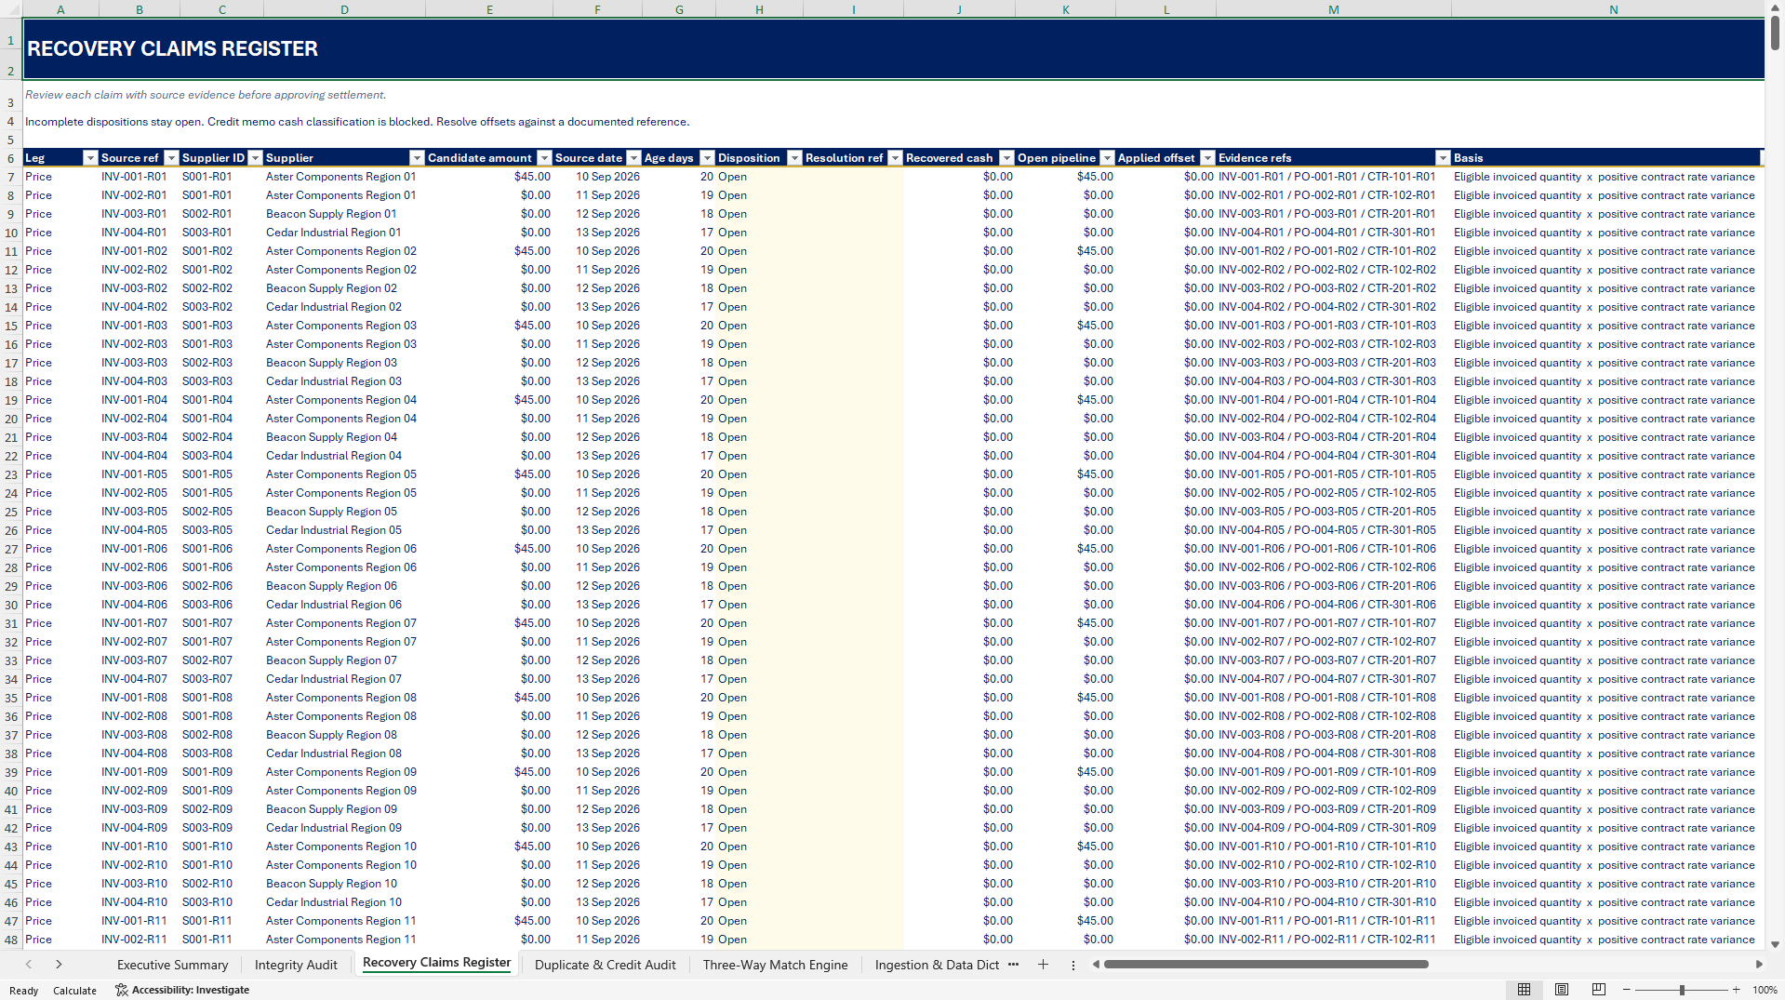Click the 100% zoom level

point(1764,990)
